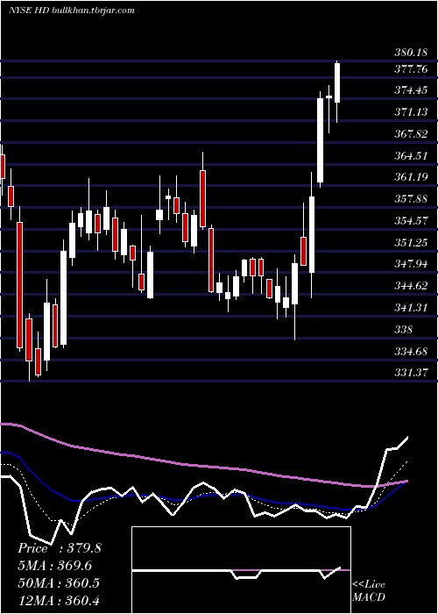This screenshot has height=614, width=438.
Task: Click the 374.45 price axis label
Action: (x=411, y=90)
